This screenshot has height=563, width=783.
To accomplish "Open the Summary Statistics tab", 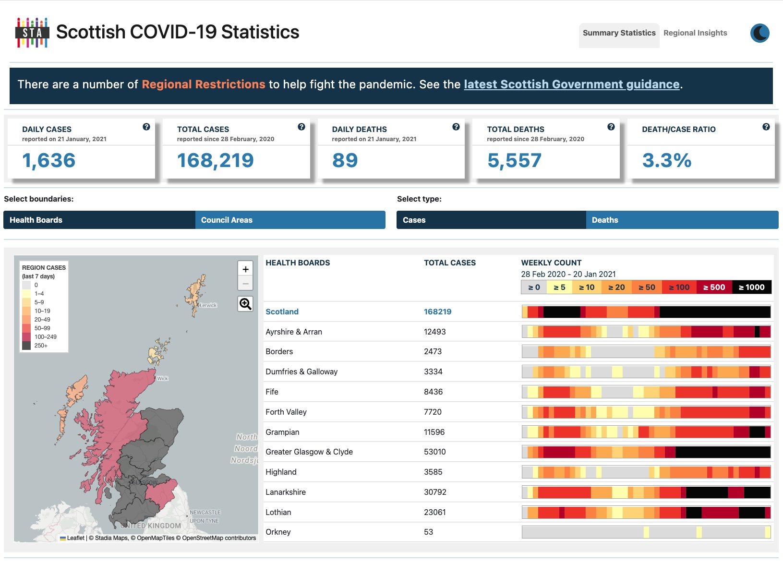I will [619, 33].
